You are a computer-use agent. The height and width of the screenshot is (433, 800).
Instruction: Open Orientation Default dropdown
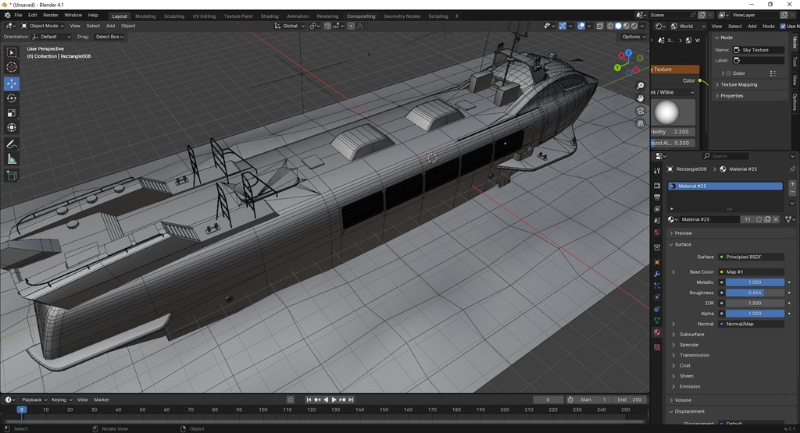pos(52,37)
